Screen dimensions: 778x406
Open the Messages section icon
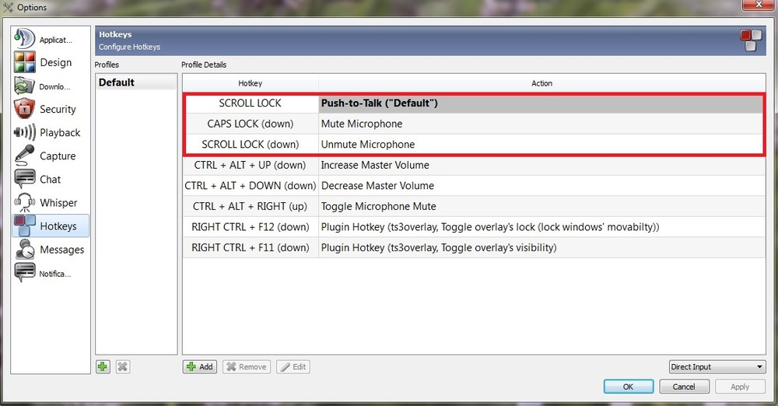[x=24, y=249]
